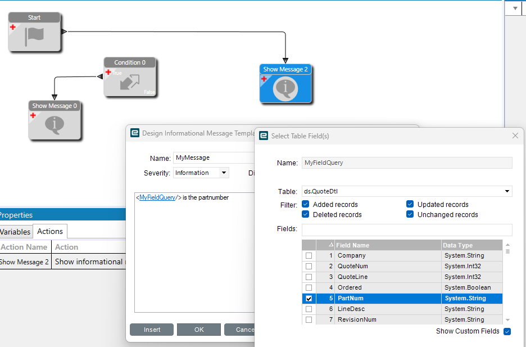Screen dimensions: 526x347
Task: Toggle the Show Custom Fields checkbox
Action: point(507,331)
